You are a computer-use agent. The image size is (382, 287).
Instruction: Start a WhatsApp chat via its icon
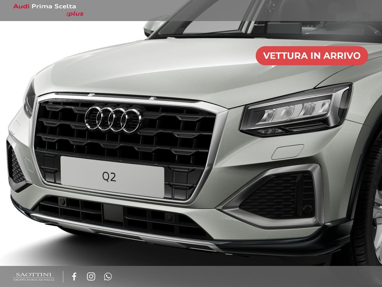pyautogui.click(x=108, y=277)
